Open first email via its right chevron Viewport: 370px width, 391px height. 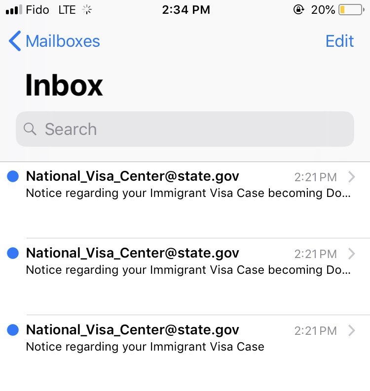(x=352, y=177)
